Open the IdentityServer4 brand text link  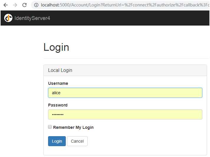(x=32, y=18)
